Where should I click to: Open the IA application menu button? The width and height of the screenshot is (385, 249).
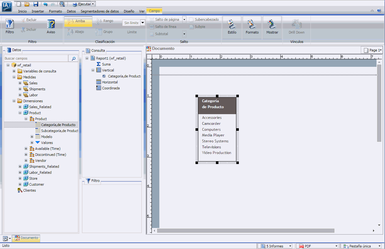7,6
